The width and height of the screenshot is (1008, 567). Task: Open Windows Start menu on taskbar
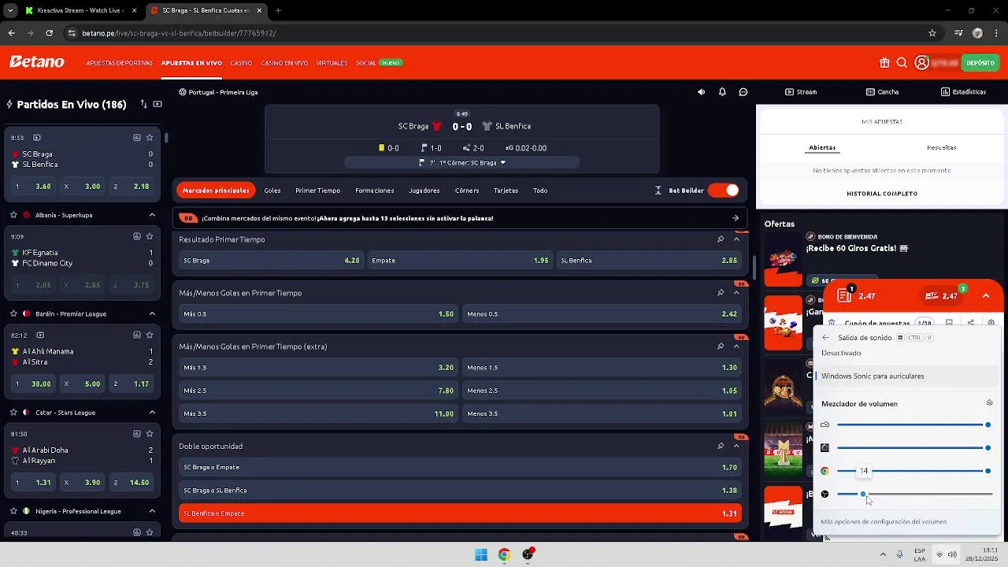pyautogui.click(x=481, y=554)
